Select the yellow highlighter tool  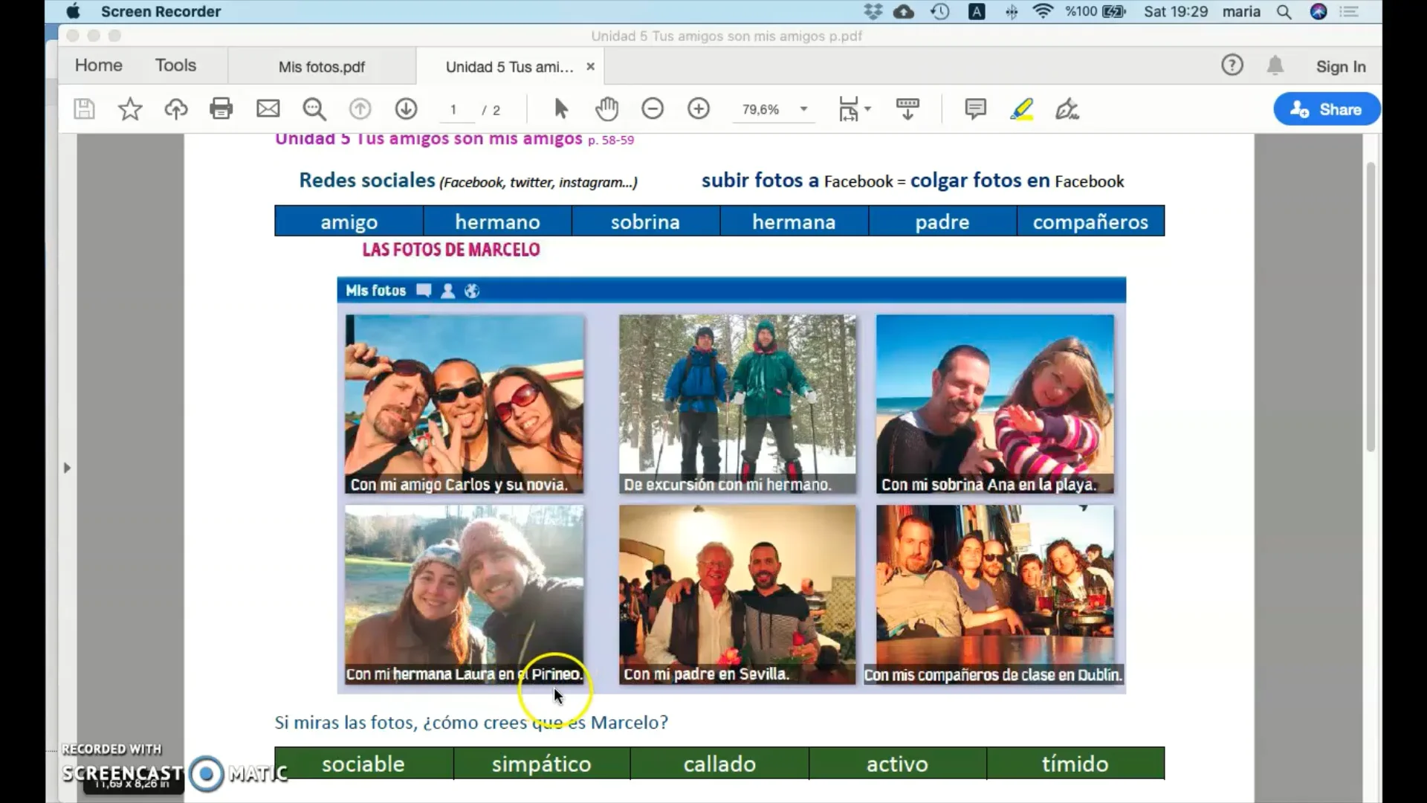(1022, 109)
